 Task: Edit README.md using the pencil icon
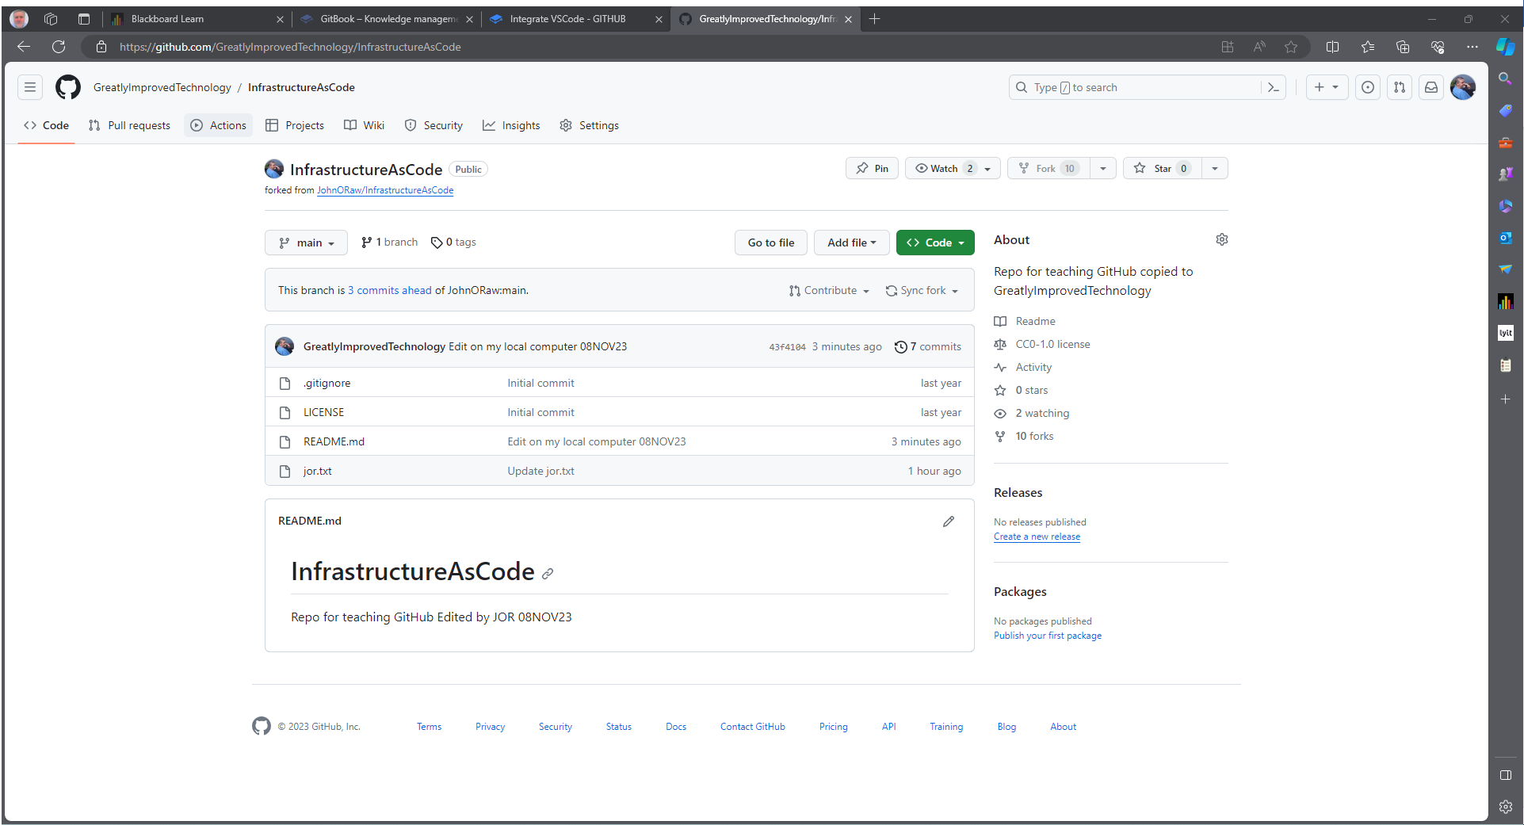pos(949,521)
